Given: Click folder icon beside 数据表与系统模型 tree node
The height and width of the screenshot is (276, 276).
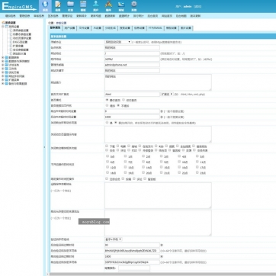Looking at the screenshot, I should coord(6,61).
